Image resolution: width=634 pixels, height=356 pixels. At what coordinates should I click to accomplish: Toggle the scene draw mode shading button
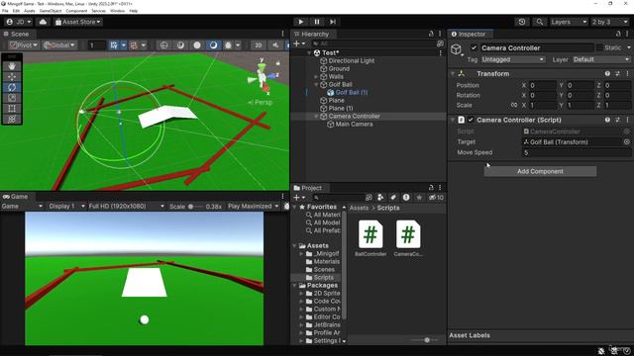click(197, 45)
